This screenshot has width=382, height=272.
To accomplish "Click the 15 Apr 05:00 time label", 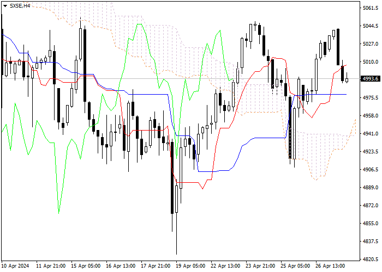I will coord(86,266).
